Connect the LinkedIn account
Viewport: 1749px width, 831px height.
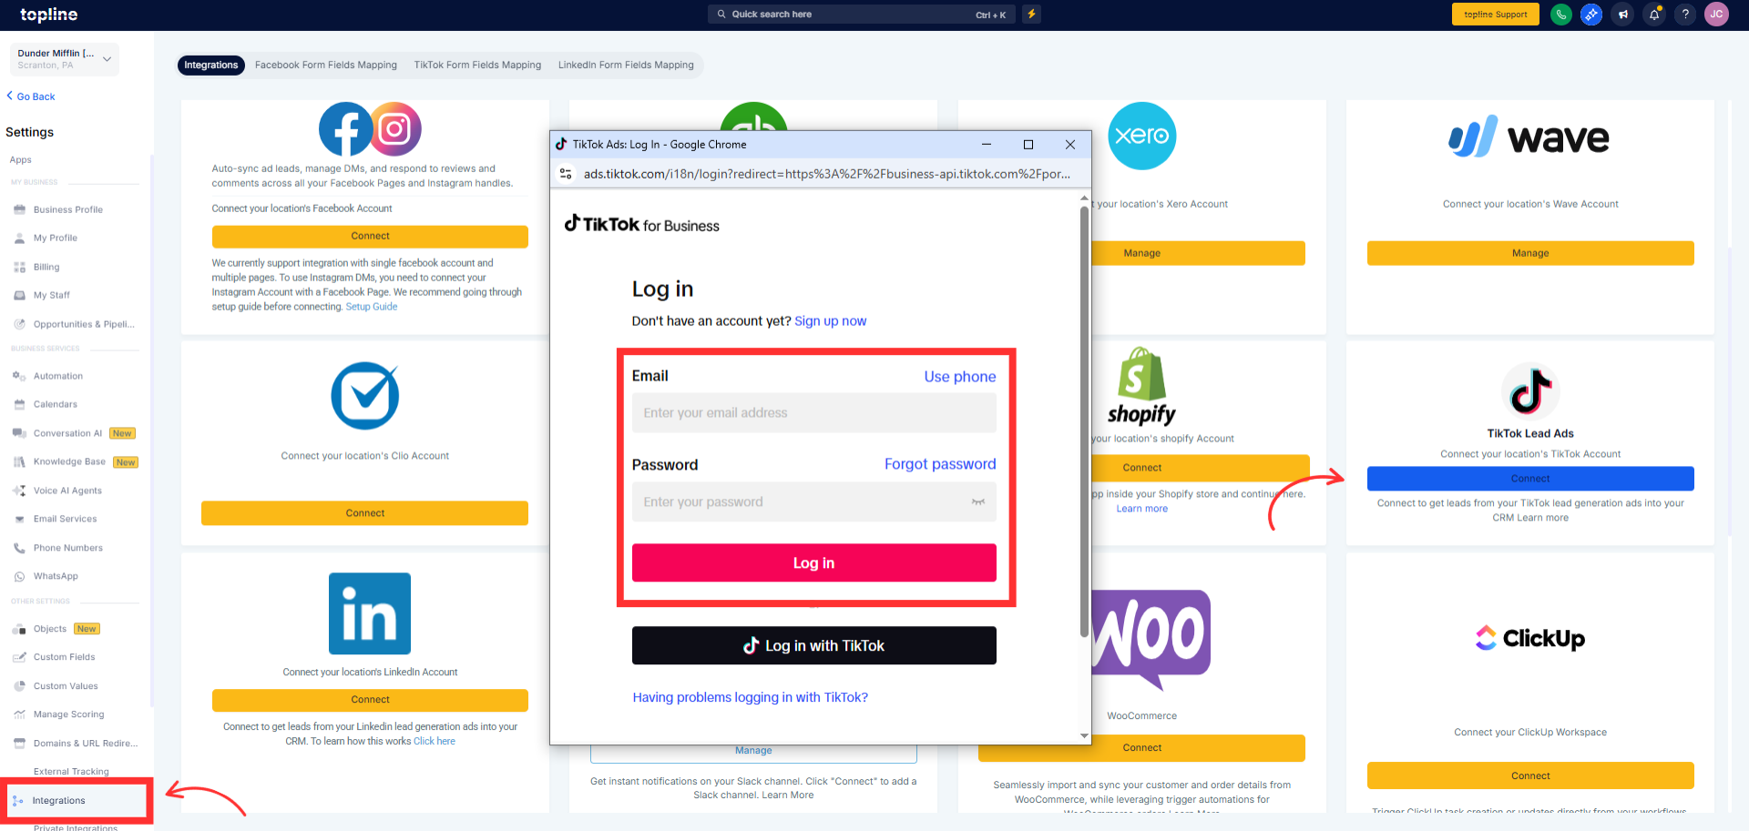tap(370, 700)
